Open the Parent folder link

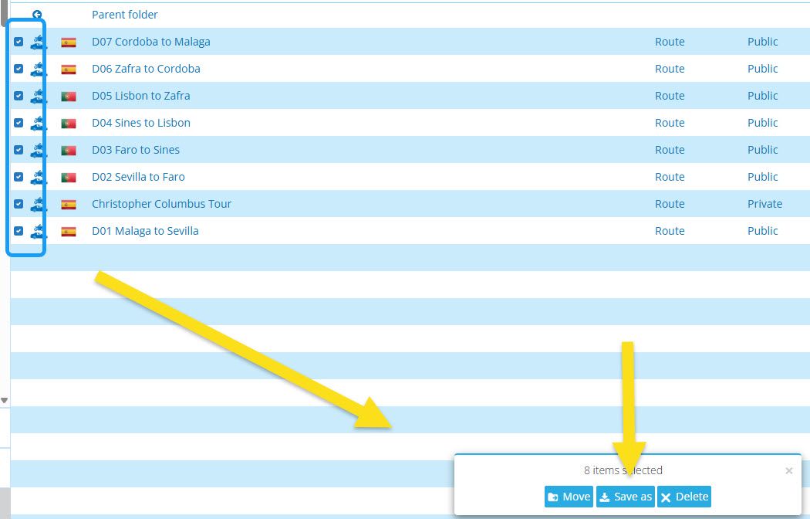[x=124, y=15]
